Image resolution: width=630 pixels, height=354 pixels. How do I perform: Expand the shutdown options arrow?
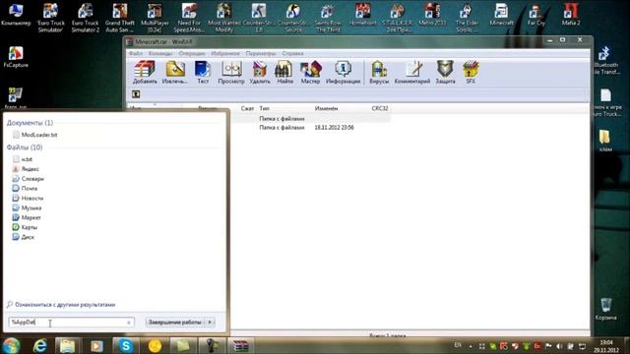coord(210,323)
